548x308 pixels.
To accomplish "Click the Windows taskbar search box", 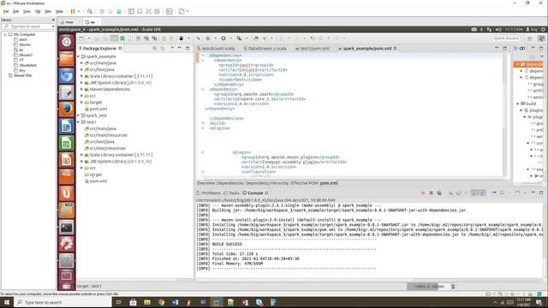I will (x=63, y=302).
